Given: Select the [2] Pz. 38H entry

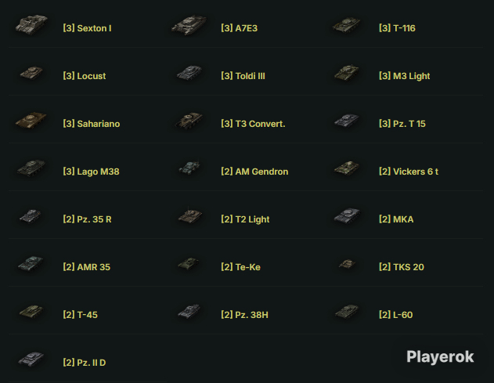Looking at the screenshot, I should pos(244,315).
